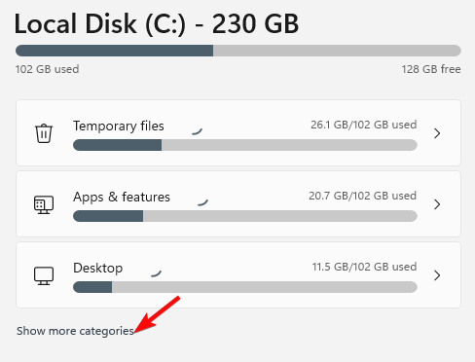Click the Temporary files usage bar
The width and height of the screenshot is (475, 362).
coord(245,145)
